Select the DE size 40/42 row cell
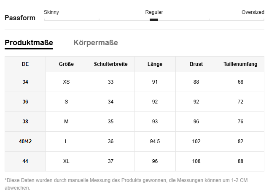Image resolution: width=269 pixels, height=193 pixels. click(x=25, y=141)
